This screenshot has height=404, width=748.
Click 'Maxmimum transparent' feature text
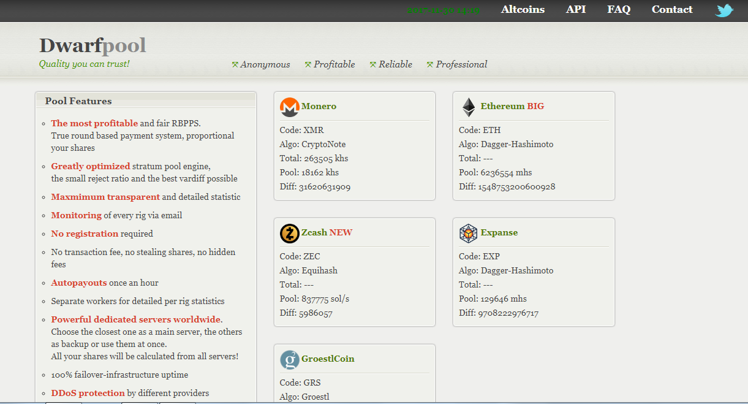pyautogui.click(x=105, y=197)
